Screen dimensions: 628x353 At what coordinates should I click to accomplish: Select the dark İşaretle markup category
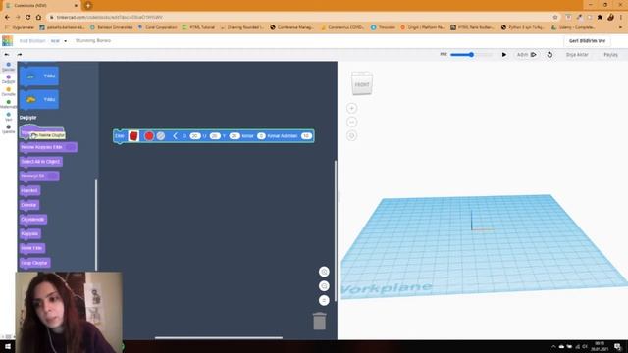pos(8,128)
